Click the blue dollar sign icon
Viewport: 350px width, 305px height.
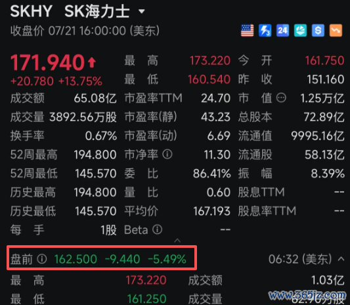pos(318,30)
